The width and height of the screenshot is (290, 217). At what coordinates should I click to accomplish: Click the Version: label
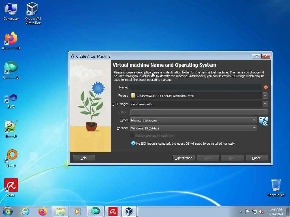[122, 128]
